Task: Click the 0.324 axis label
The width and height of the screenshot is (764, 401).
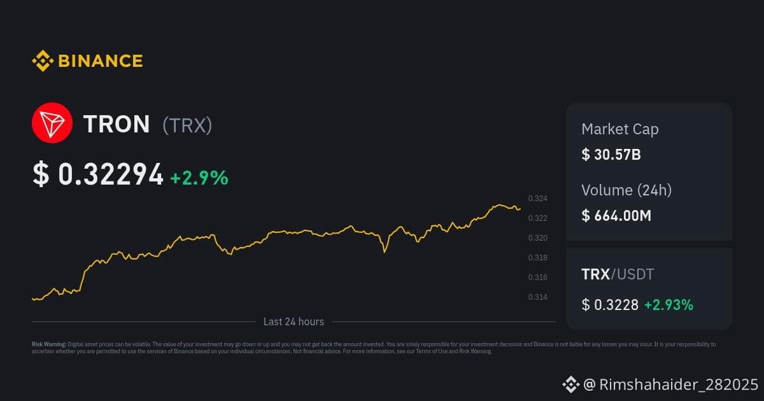Action: point(538,199)
